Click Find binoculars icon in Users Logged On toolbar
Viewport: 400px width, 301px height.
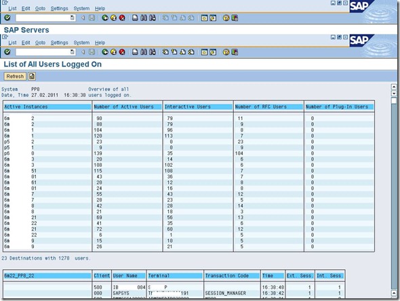tap(144, 52)
